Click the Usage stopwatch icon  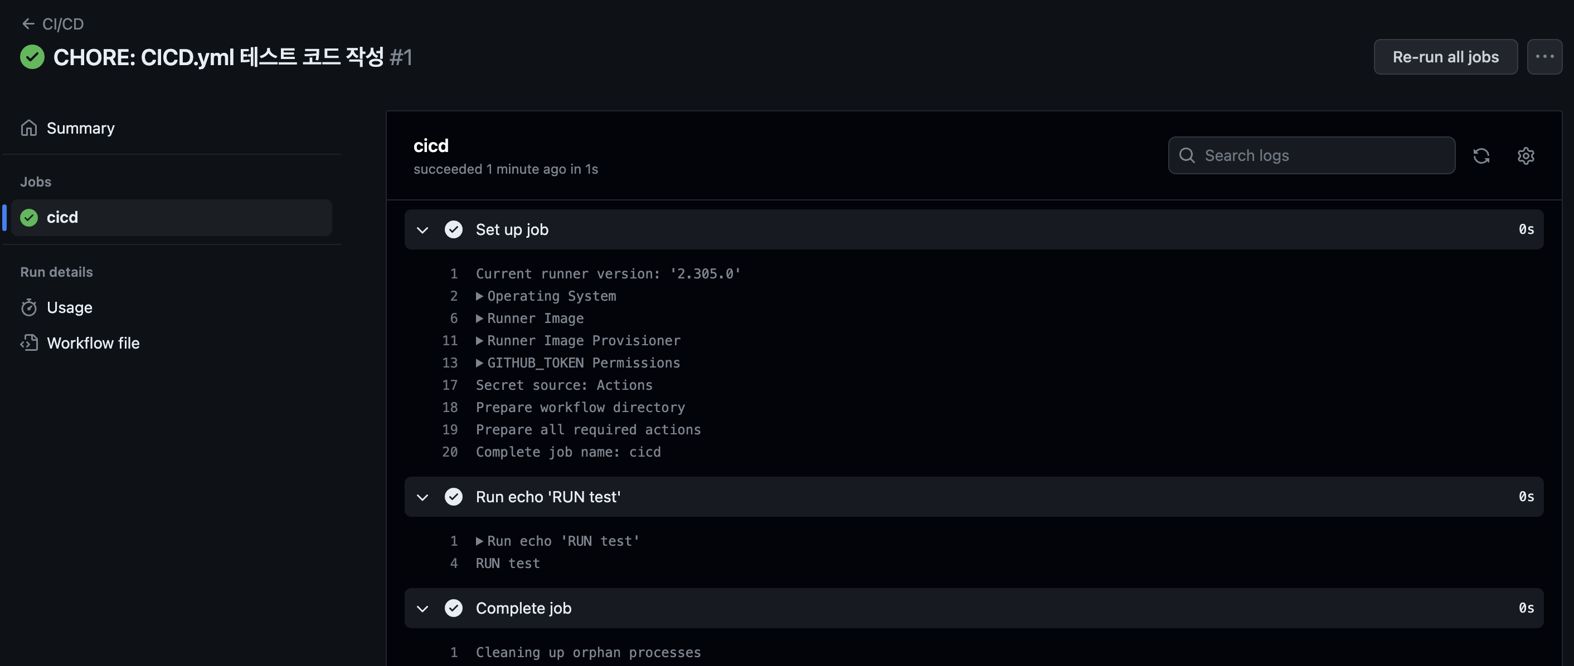[x=29, y=307]
